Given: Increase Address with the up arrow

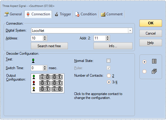Looking at the screenshot, I should pos(45,37).
